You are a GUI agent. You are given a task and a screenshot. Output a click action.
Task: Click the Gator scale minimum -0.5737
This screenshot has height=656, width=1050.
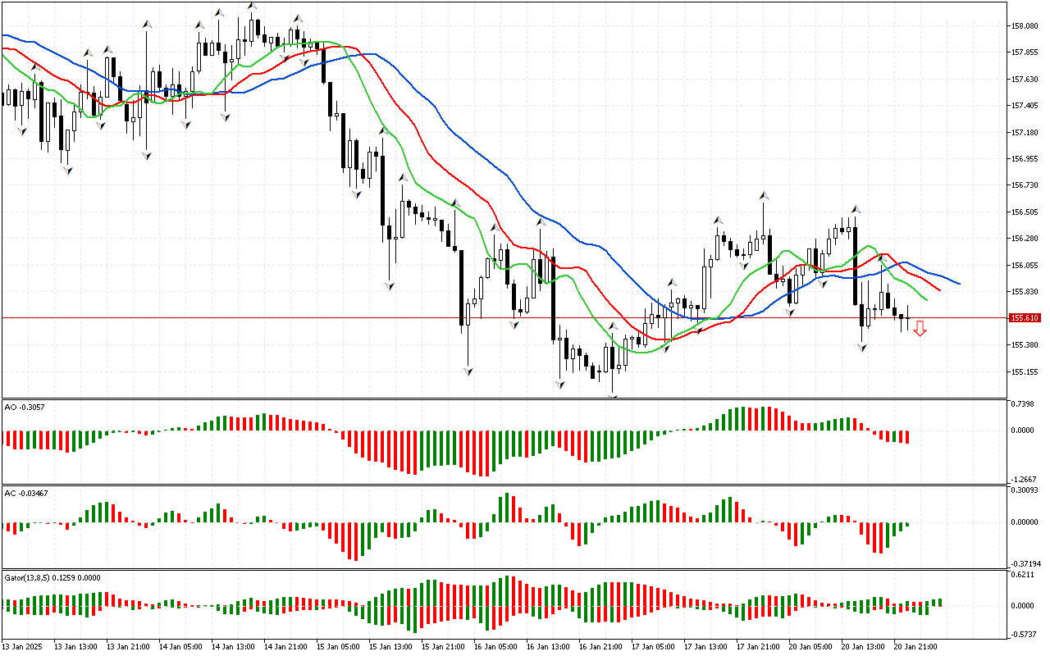click(x=1025, y=634)
